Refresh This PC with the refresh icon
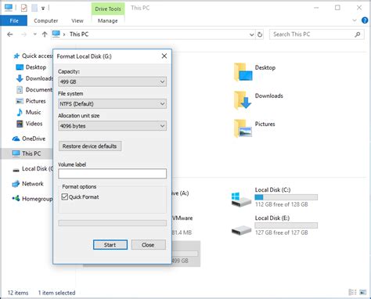This screenshot has width=371, height=299. coord(260,34)
